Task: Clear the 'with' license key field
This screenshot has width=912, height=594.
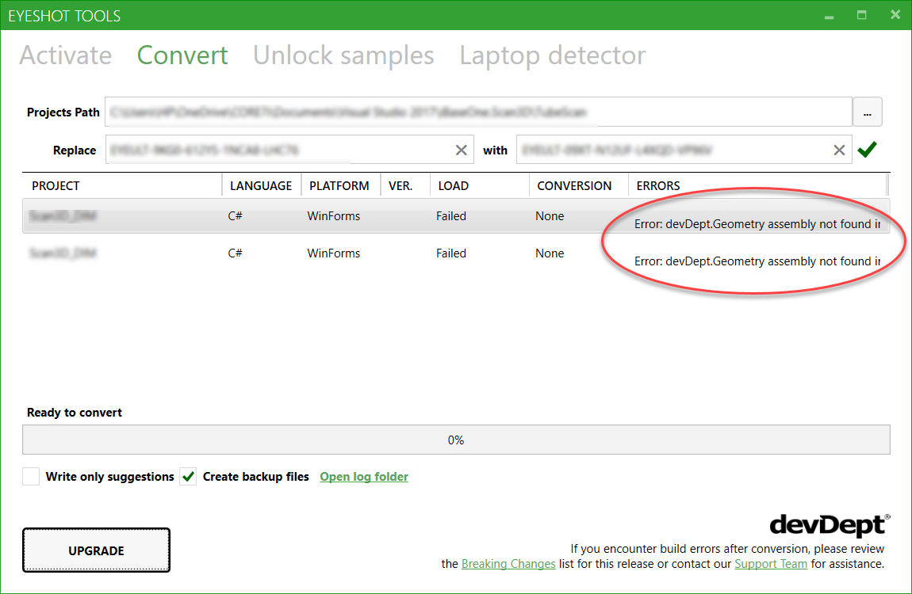Action: click(838, 149)
